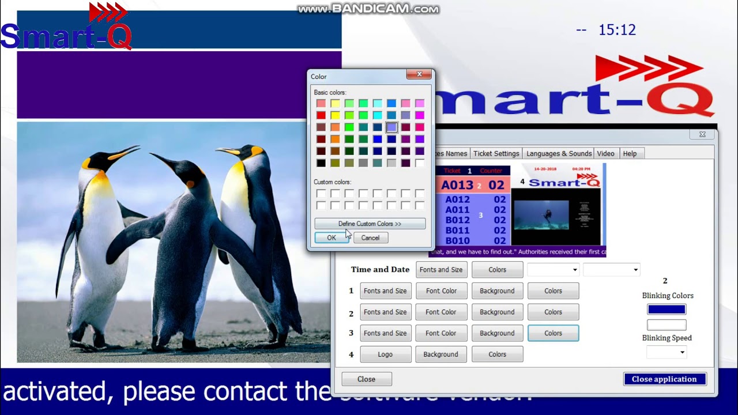Select the pure red basic color swatch
Image resolution: width=738 pixels, height=415 pixels.
pyautogui.click(x=321, y=115)
